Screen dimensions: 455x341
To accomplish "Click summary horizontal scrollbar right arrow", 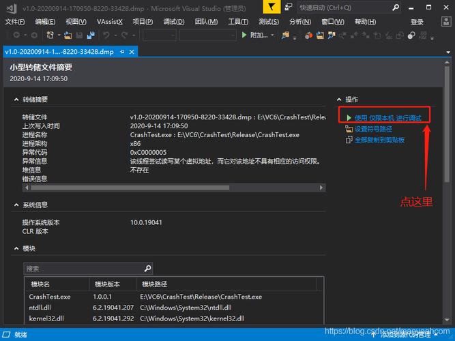I will 321,188.
